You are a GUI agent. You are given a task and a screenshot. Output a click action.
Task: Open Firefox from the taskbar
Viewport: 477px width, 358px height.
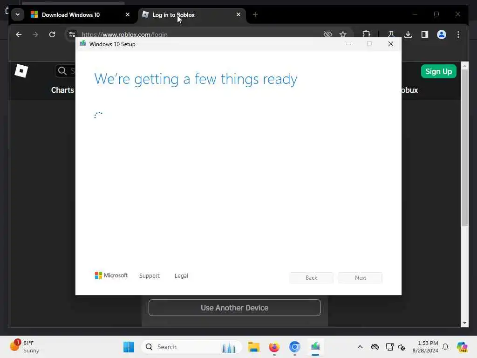(274, 347)
